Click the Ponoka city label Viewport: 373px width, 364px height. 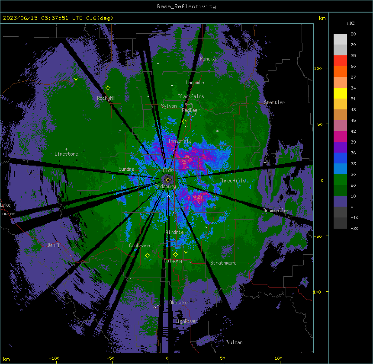point(208,59)
